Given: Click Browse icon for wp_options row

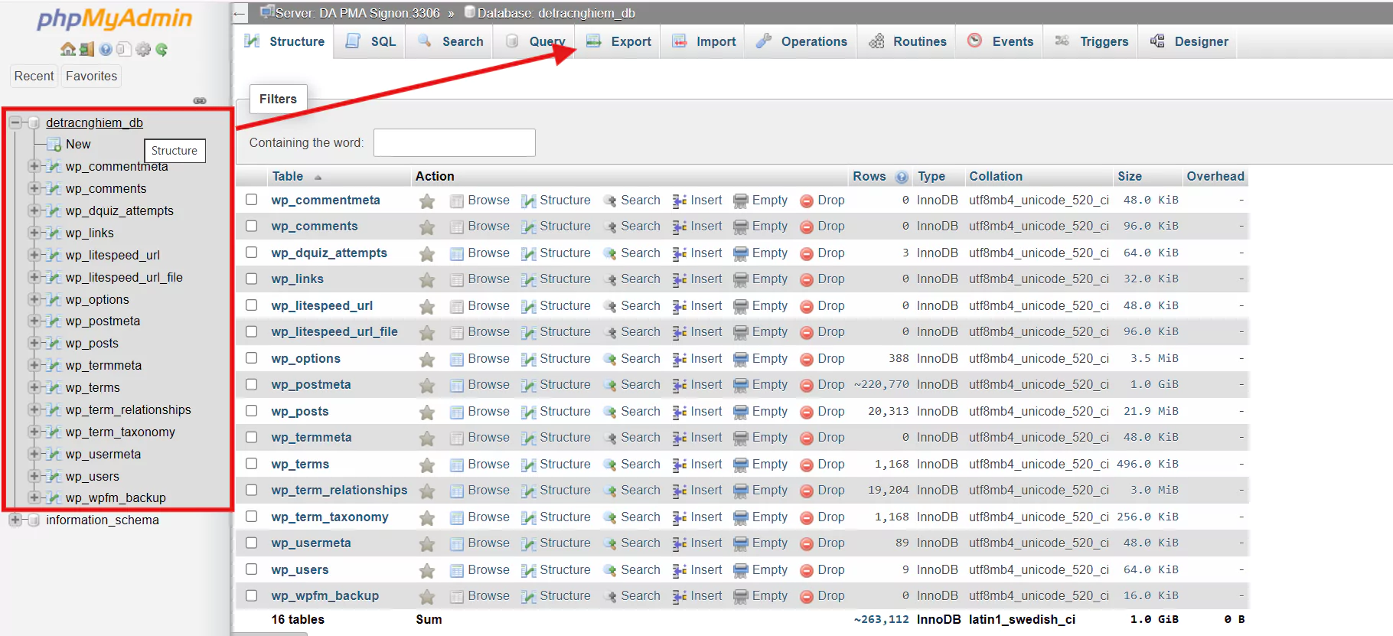Looking at the screenshot, I should click(457, 359).
